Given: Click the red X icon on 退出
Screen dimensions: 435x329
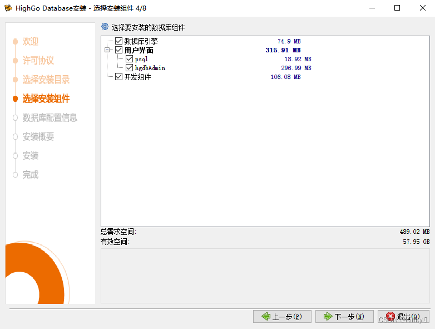Looking at the screenshot, I should click(390, 316).
